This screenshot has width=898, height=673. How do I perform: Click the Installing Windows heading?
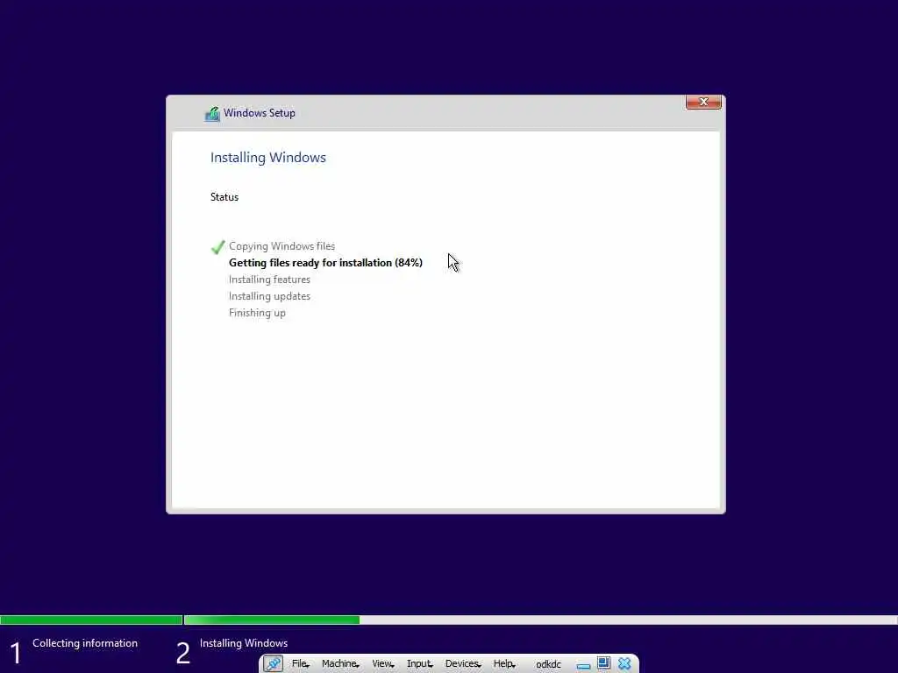(268, 158)
